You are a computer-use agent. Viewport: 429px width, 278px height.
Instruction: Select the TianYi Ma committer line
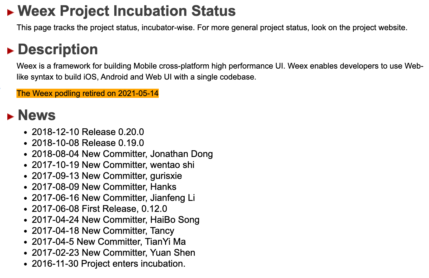(109, 242)
